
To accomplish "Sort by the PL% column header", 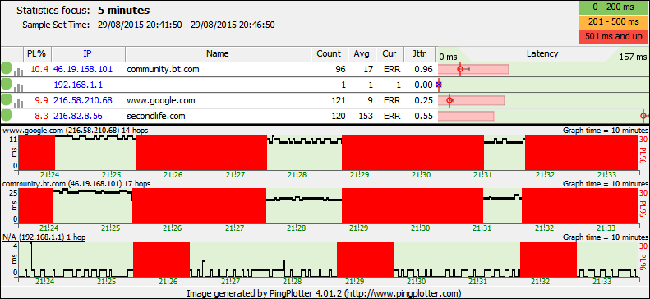I will (x=37, y=54).
